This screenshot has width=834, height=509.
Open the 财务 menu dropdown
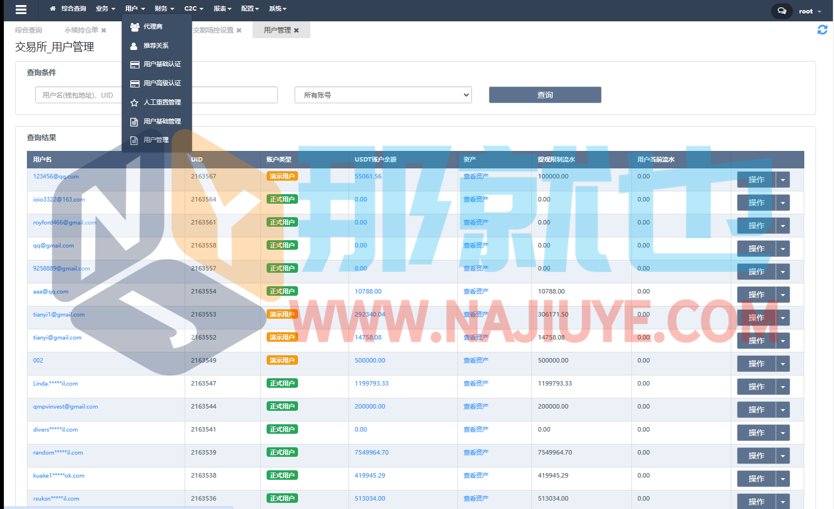tap(164, 8)
